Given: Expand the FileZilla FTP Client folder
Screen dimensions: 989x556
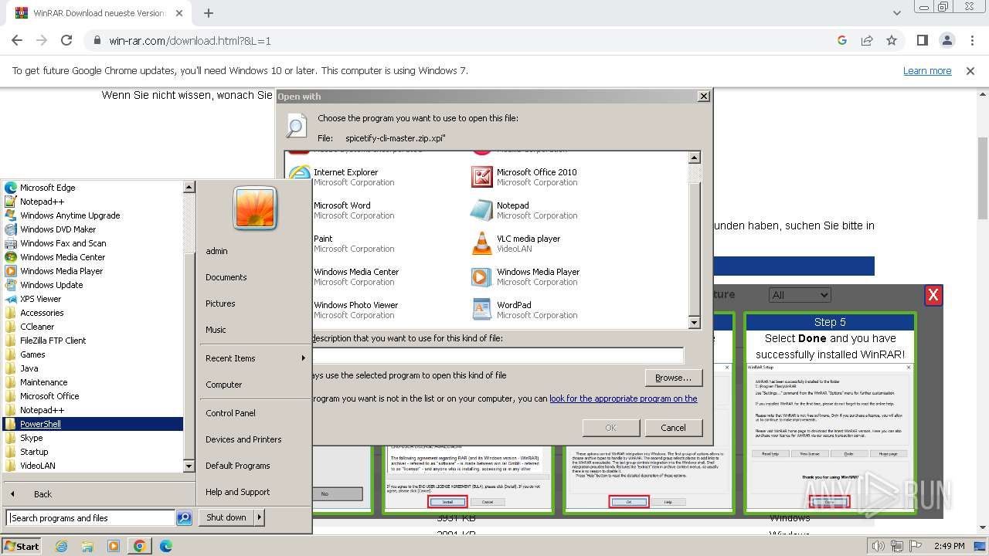Looking at the screenshot, I should 53,341.
